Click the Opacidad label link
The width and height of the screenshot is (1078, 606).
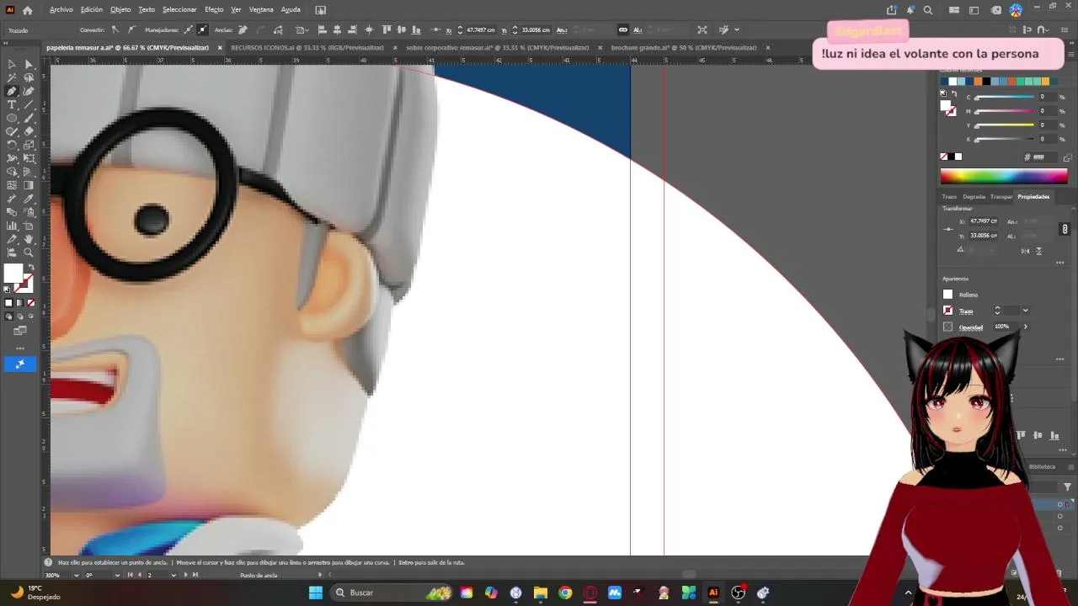(x=971, y=327)
